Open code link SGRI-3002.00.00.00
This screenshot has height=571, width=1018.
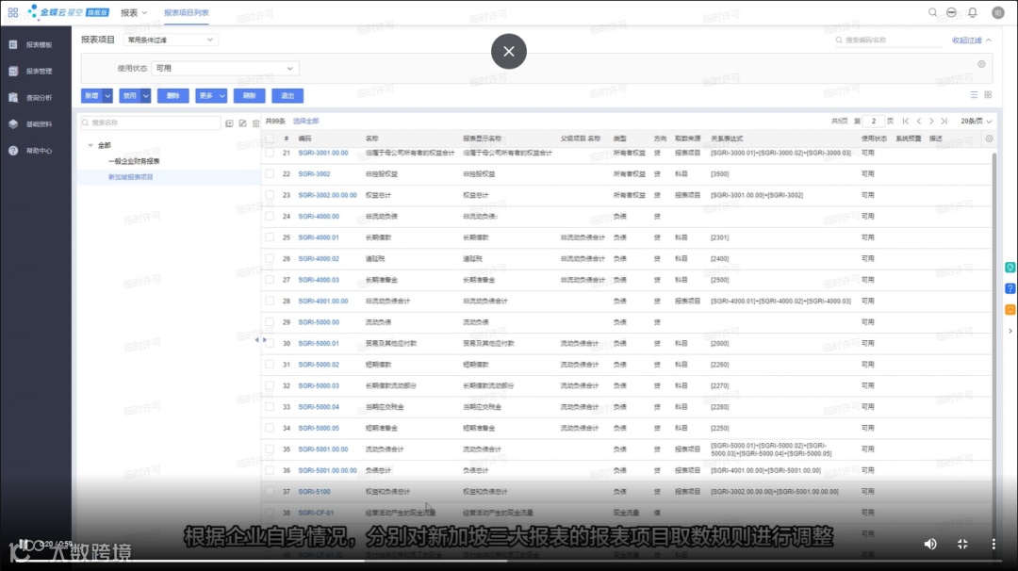pyautogui.click(x=327, y=195)
